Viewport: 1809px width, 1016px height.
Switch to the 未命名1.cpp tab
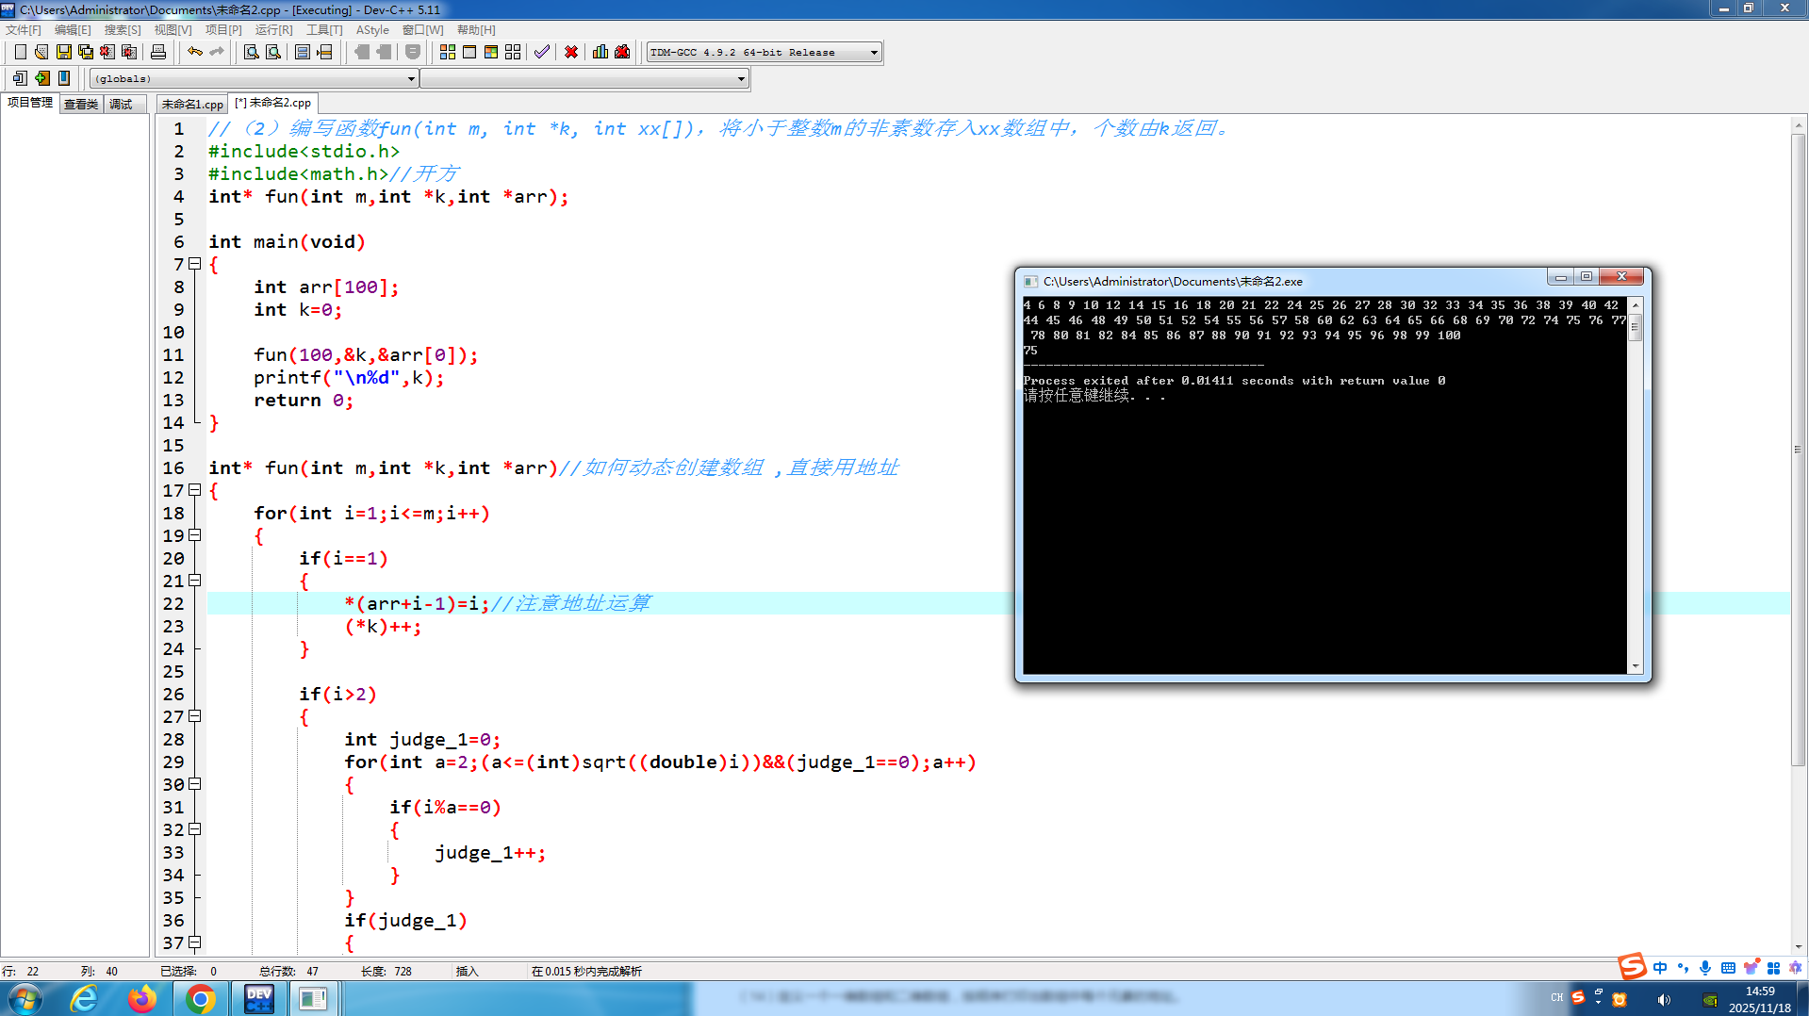point(192,104)
